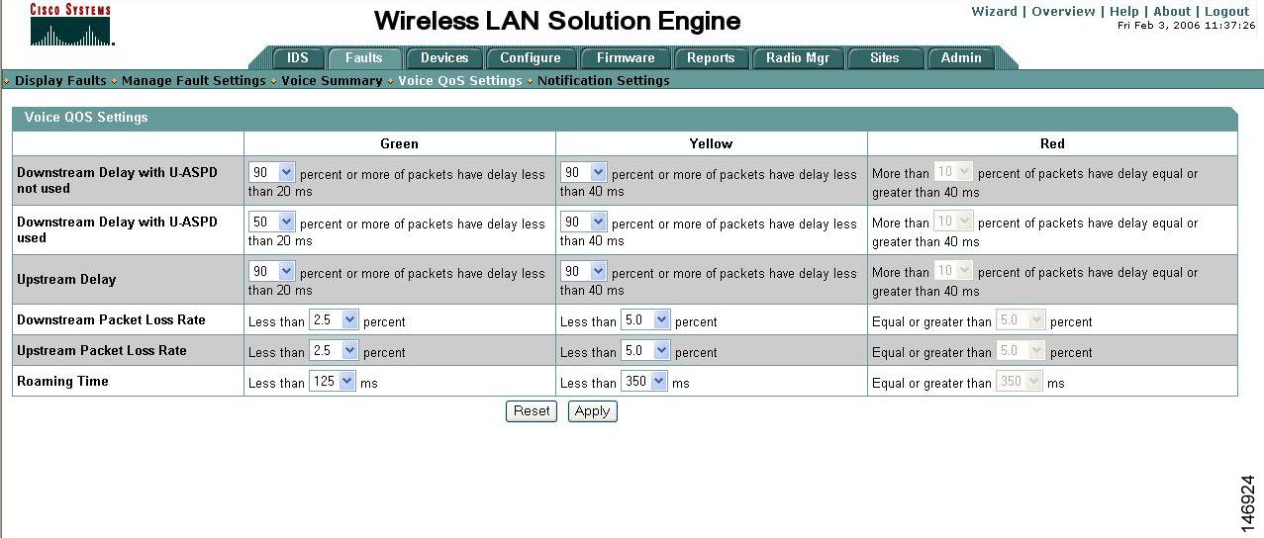The image size is (1264, 538).
Task: Click the About link
Action: 1172,11
